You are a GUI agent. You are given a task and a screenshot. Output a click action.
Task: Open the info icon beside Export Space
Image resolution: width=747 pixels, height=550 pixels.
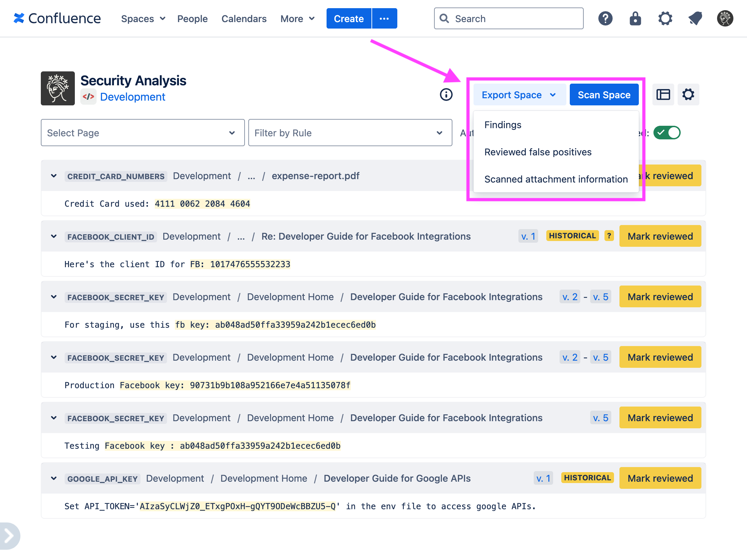coord(446,95)
